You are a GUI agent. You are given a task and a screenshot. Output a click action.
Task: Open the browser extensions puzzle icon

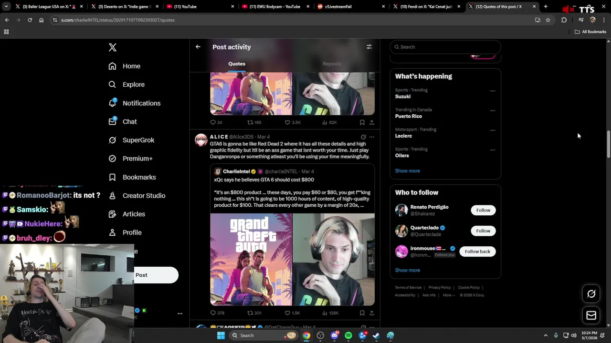pos(564,20)
